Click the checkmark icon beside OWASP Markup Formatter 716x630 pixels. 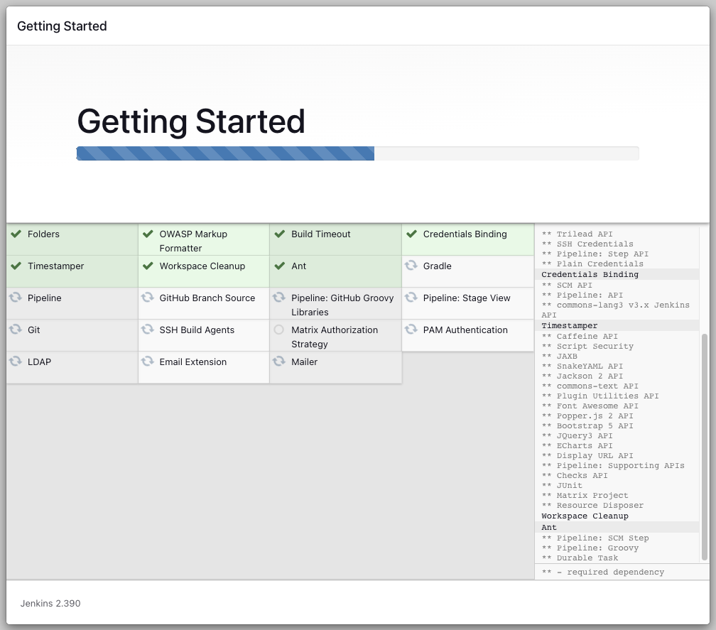(x=148, y=234)
